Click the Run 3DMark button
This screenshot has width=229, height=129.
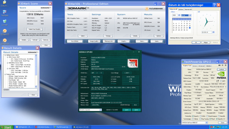pos(75,41)
